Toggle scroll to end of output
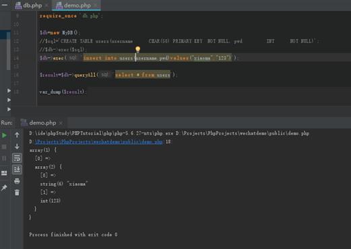The image size is (351, 249). click(17, 170)
